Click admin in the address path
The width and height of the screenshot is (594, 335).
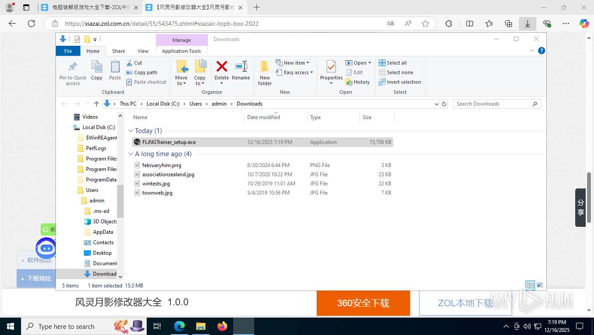219,104
